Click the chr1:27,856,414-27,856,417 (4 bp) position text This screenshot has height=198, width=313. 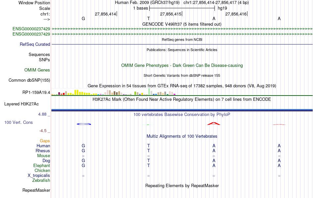pyautogui.click(x=216, y=3)
